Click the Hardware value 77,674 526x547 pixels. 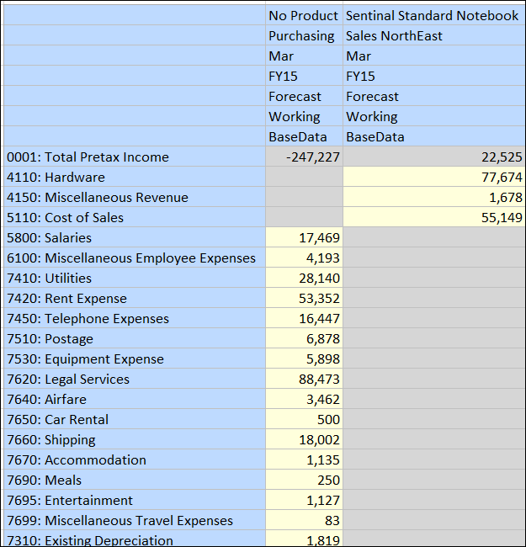point(434,178)
